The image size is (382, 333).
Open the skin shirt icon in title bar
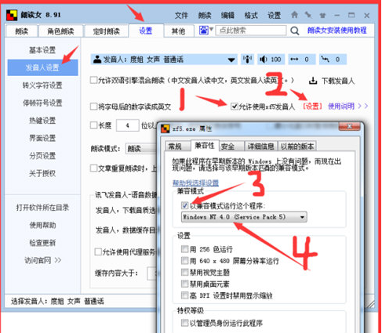pos(322,16)
